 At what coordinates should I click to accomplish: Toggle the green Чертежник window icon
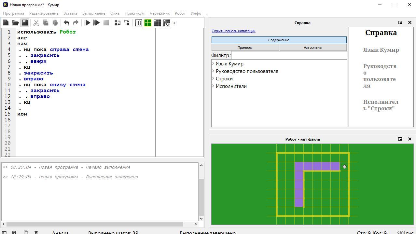coord(148,23)
